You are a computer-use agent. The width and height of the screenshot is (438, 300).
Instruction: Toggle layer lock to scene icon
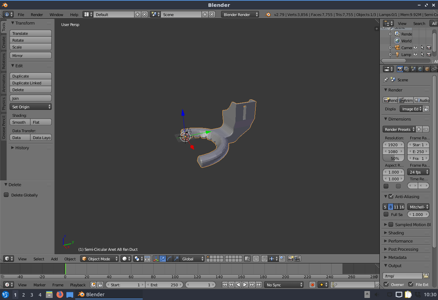(247, 259)
